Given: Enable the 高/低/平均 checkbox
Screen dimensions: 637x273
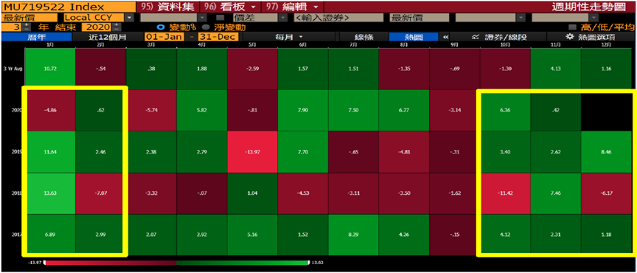Looking at the screenshot, I should tap(572, 27).
